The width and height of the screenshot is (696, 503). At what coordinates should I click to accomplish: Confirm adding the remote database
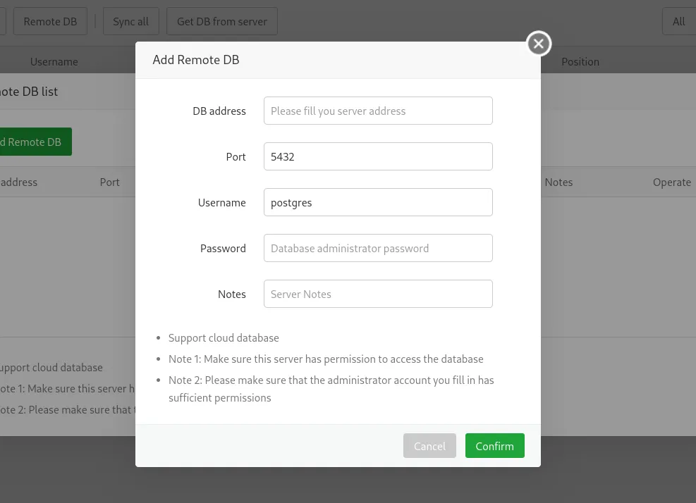(494, 446)
